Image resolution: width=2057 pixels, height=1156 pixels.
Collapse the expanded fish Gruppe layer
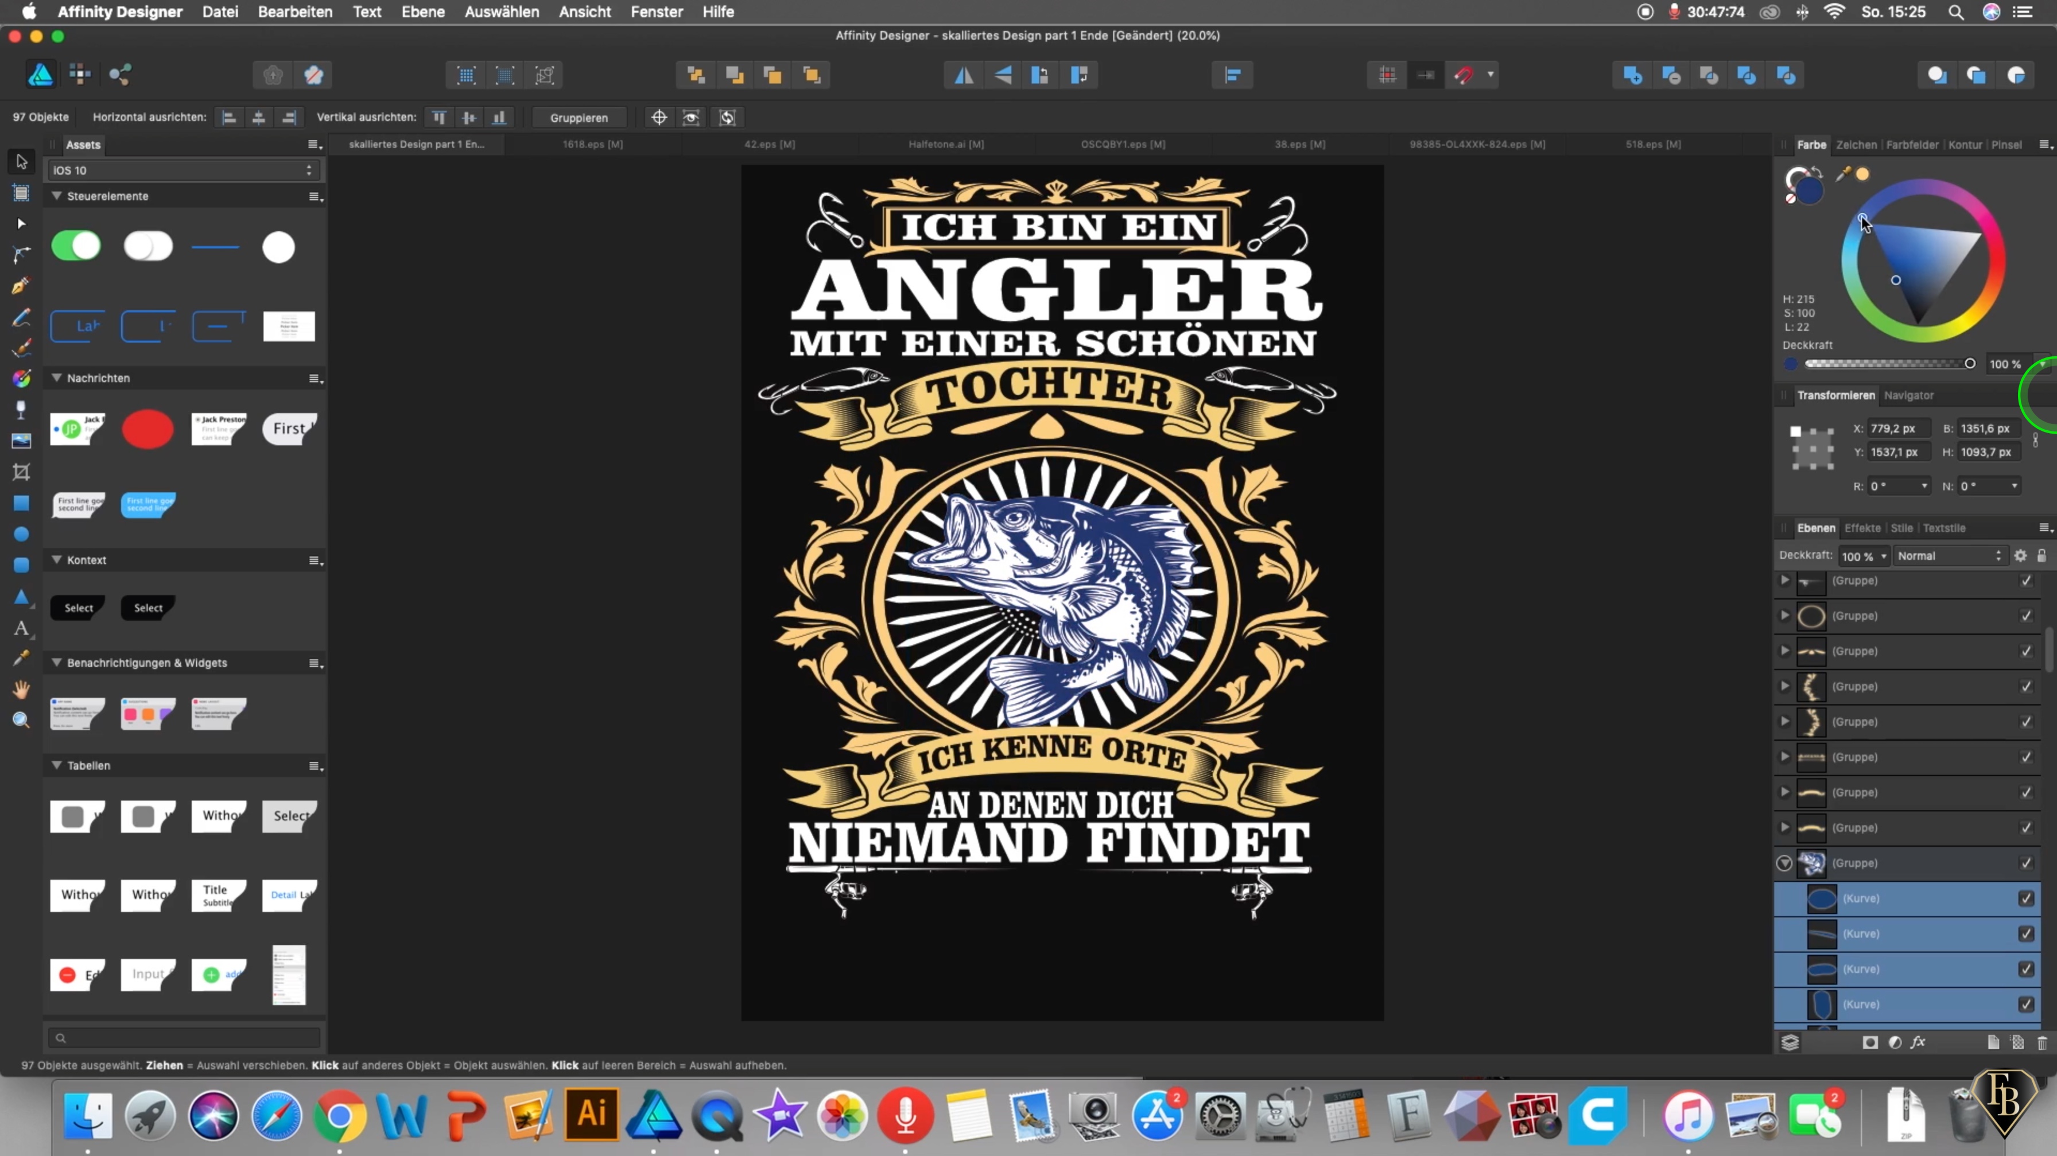pos(1784,864)
